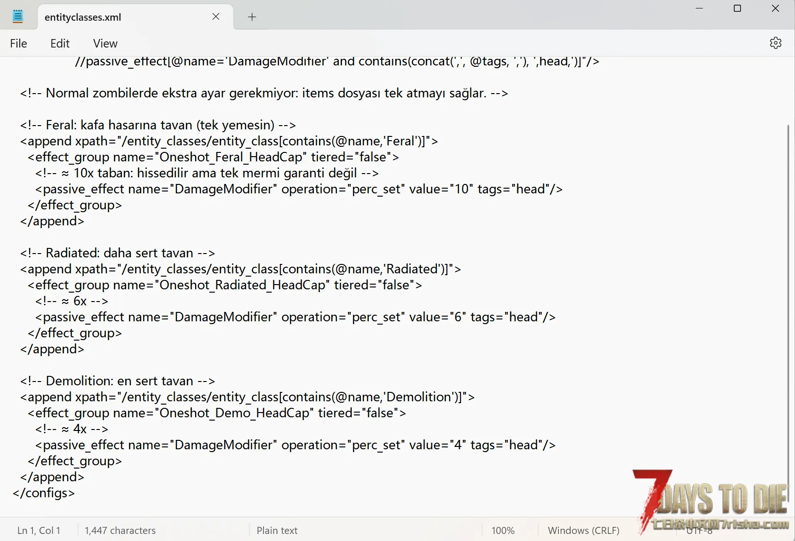Viewport: 795px width, 541px height.
Task: Close the Notepad window
Action: click(775, 8)
